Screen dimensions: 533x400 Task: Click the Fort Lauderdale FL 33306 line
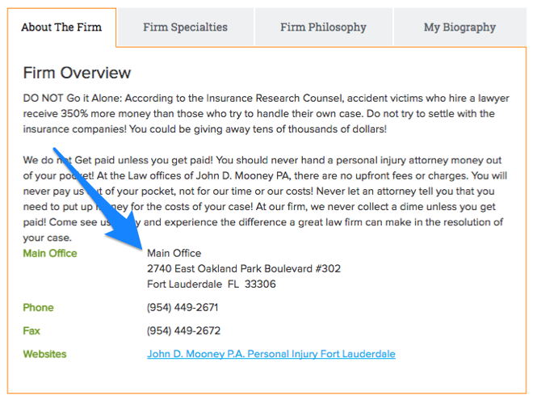click(x=211, y=284)
